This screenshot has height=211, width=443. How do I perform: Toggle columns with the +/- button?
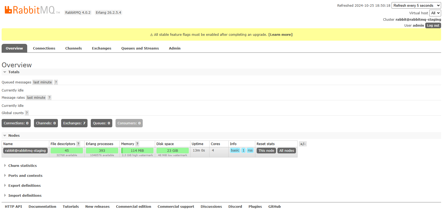coord(303,144)
